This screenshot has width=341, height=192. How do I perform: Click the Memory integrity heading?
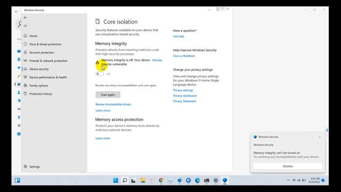(111, 44)
